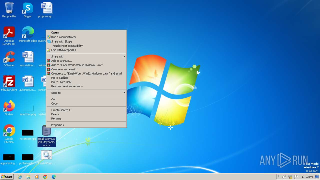Choose Run as administrator
Image resolution: width=320 pixels, height=180 pixels.
86,37
